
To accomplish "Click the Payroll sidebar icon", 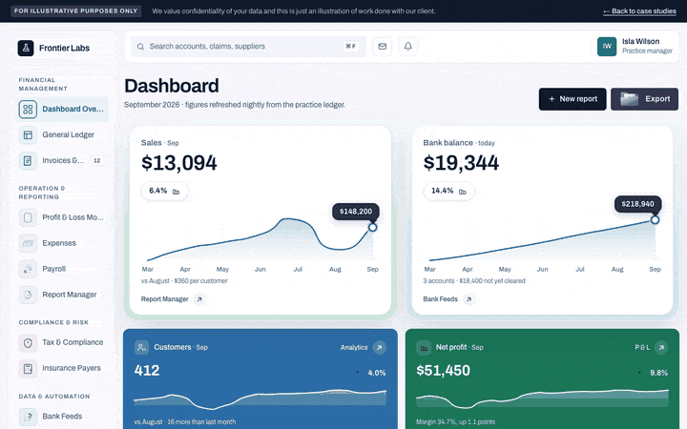I will [28, 269].
